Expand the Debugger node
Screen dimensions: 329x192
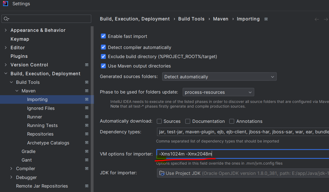pos(11,177)
